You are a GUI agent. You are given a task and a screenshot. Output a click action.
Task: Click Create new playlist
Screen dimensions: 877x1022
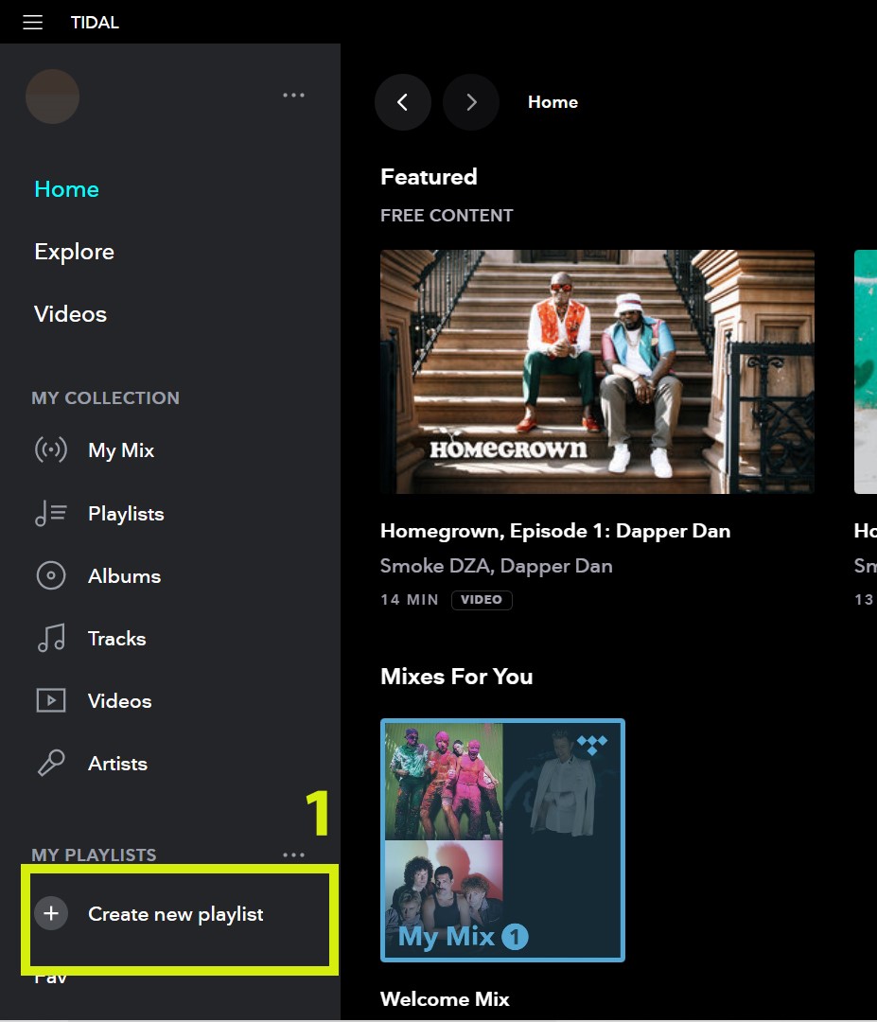coord(176,914)
